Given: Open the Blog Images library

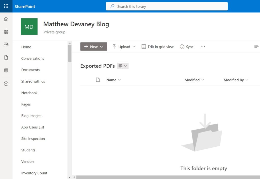Looking at the screenshot, I should tap(31, 116).
